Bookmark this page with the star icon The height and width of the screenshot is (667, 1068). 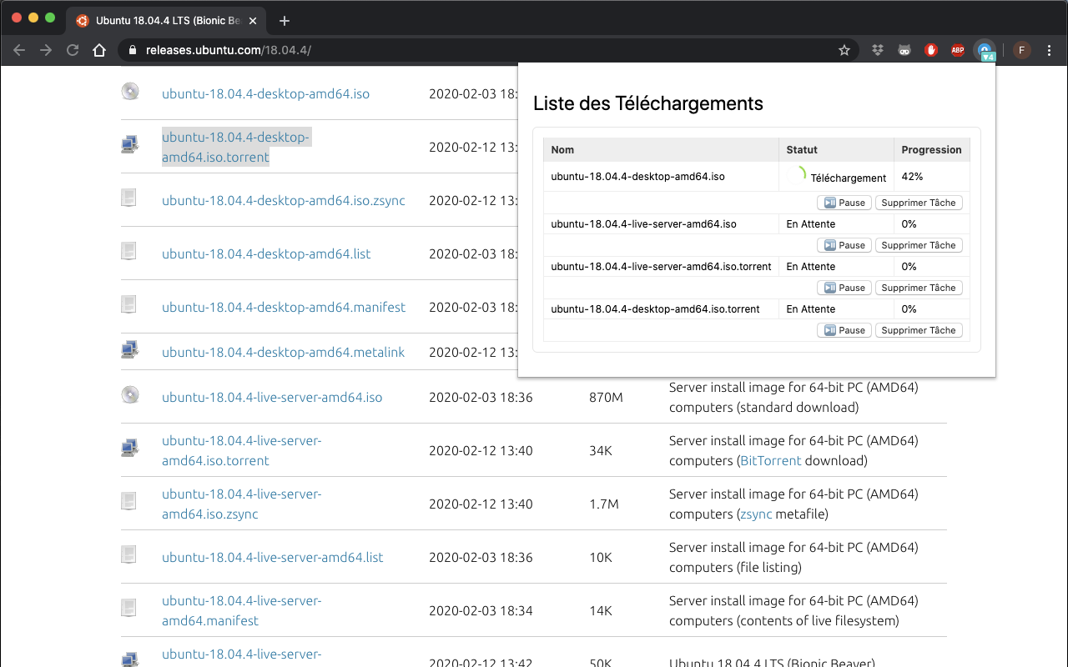[844, 50]
